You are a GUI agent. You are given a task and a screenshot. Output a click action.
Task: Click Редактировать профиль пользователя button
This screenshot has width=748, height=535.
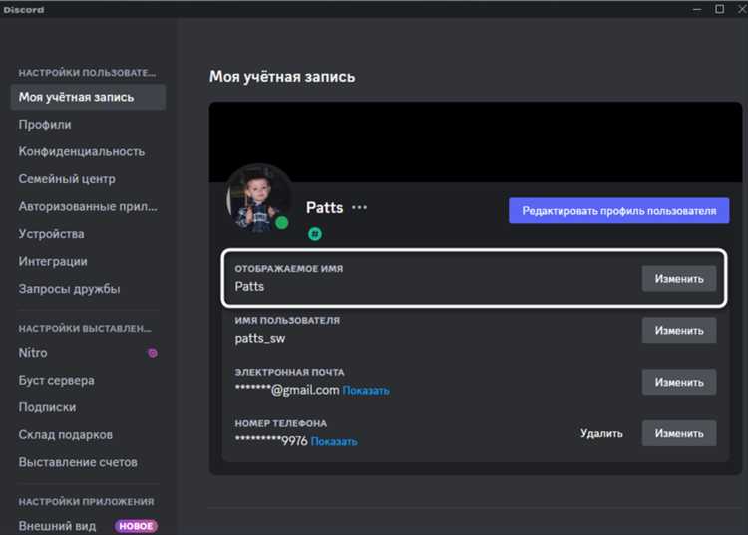tap(618, 210)
